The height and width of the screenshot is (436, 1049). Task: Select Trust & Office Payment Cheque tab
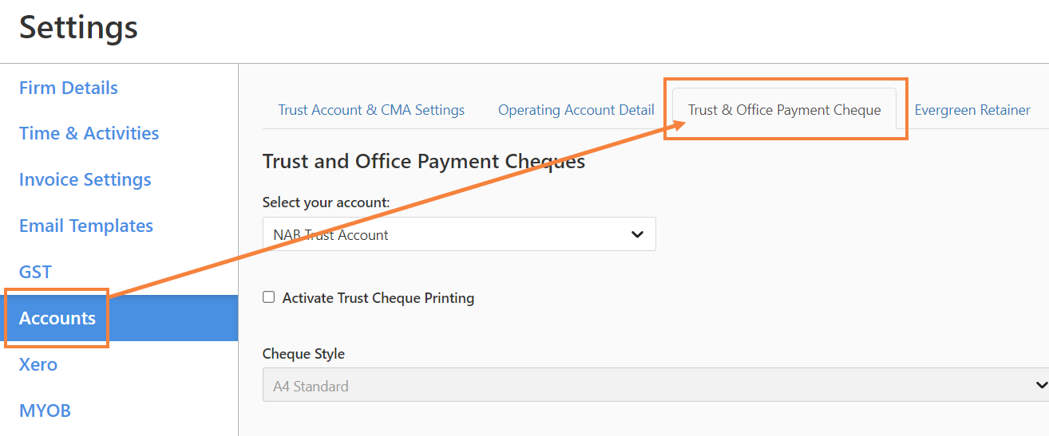coord(785,110)
